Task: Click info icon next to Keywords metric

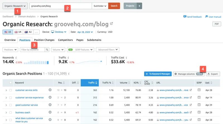Action: tap(16, 58)
